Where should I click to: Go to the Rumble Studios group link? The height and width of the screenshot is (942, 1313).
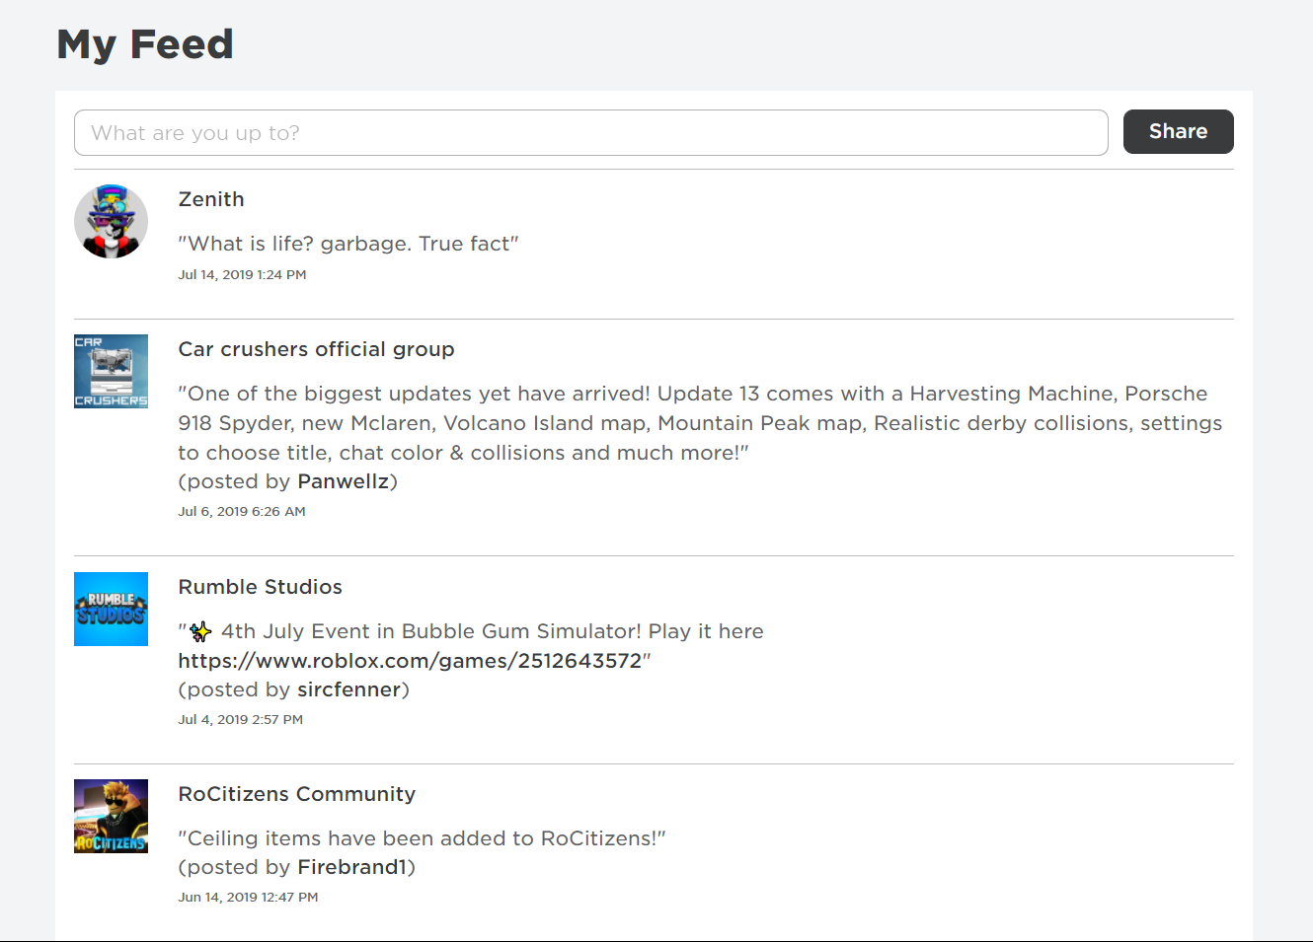[260, 587]
